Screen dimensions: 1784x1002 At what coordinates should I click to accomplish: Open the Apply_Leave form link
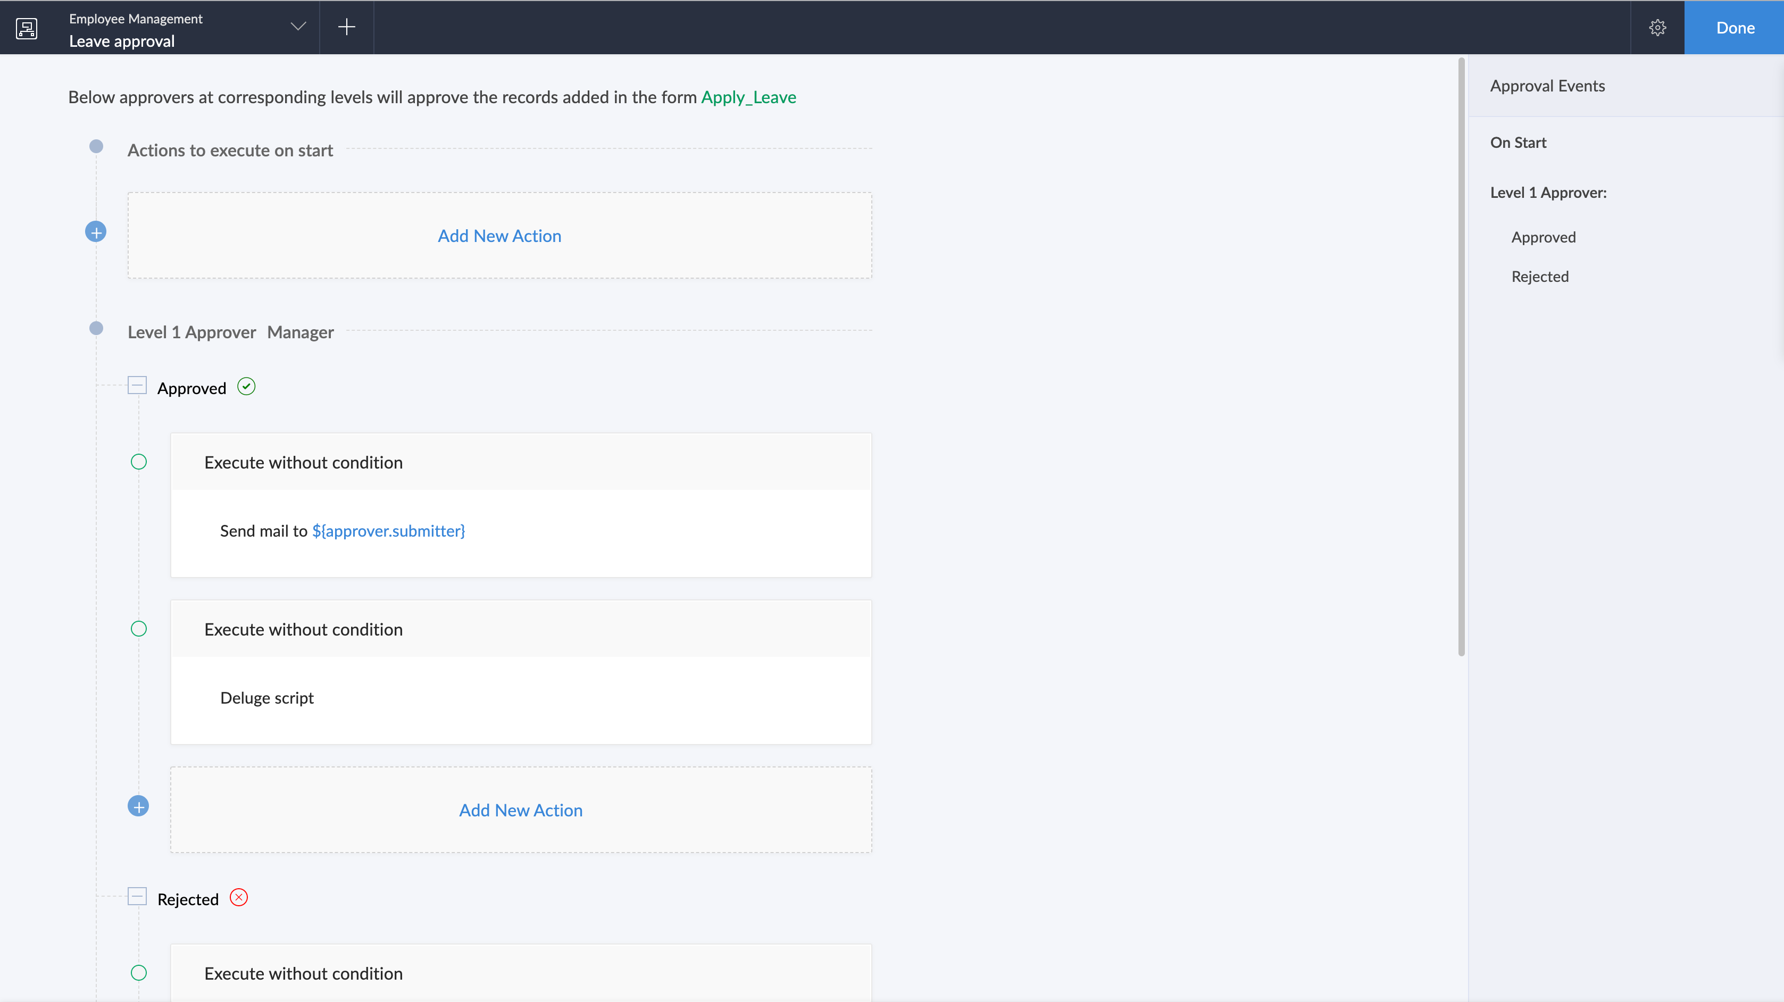pyautogui.click(x=748, y=97)
